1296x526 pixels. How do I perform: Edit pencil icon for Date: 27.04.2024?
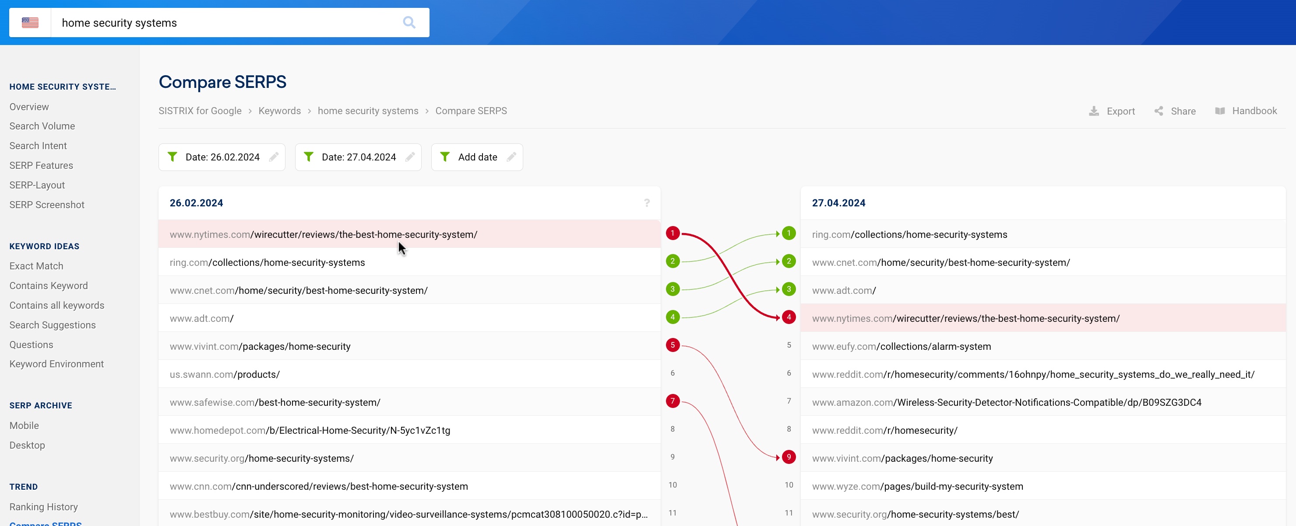tap(410, 157)
